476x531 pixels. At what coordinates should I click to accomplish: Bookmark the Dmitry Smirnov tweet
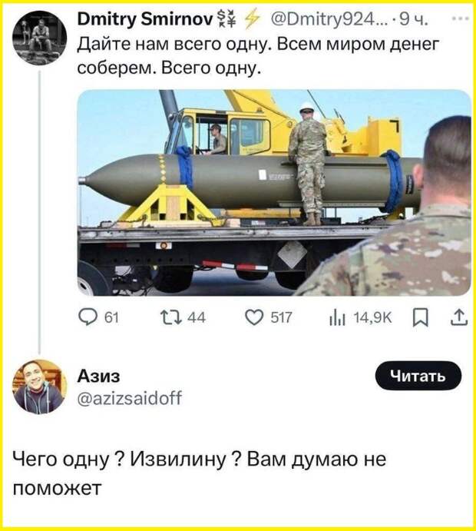[421, 318]
